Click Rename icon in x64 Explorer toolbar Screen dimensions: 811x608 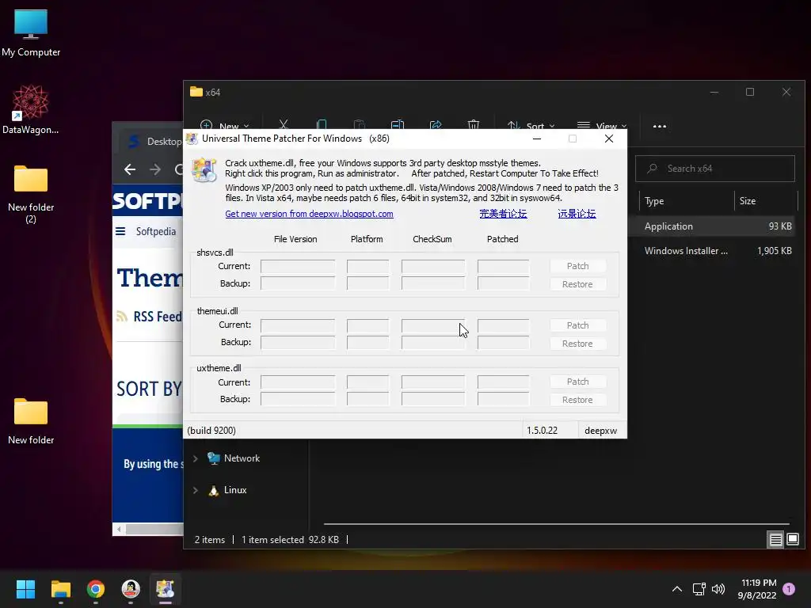pos(398,124)
